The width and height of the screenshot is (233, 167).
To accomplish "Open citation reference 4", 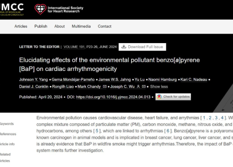I will tap(222, 118).
